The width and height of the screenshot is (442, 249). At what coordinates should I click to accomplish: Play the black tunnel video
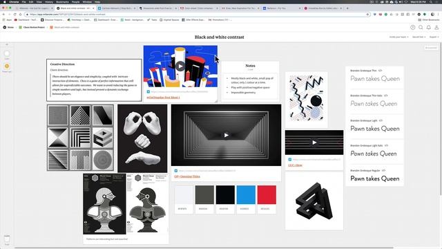(226, 136)
